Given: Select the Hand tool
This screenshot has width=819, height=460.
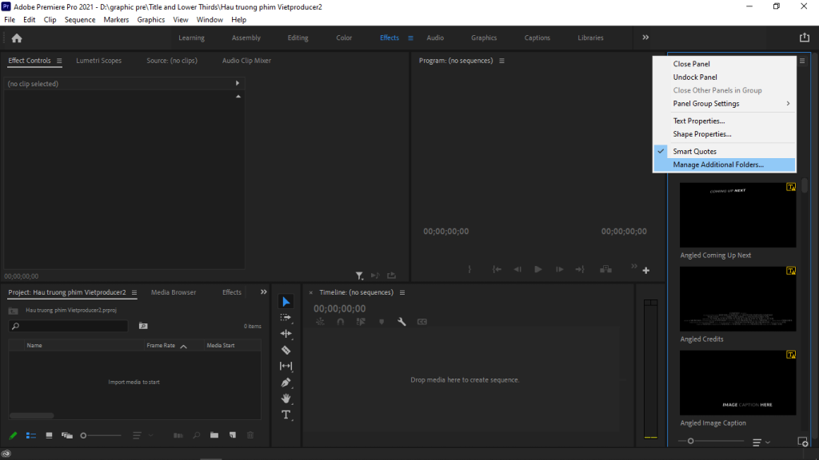Looking at the screenshot, I should (286, 399).
